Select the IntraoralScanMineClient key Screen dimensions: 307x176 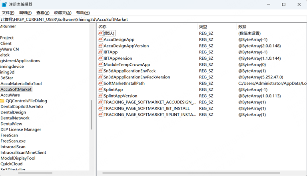[x=23, y=152]
